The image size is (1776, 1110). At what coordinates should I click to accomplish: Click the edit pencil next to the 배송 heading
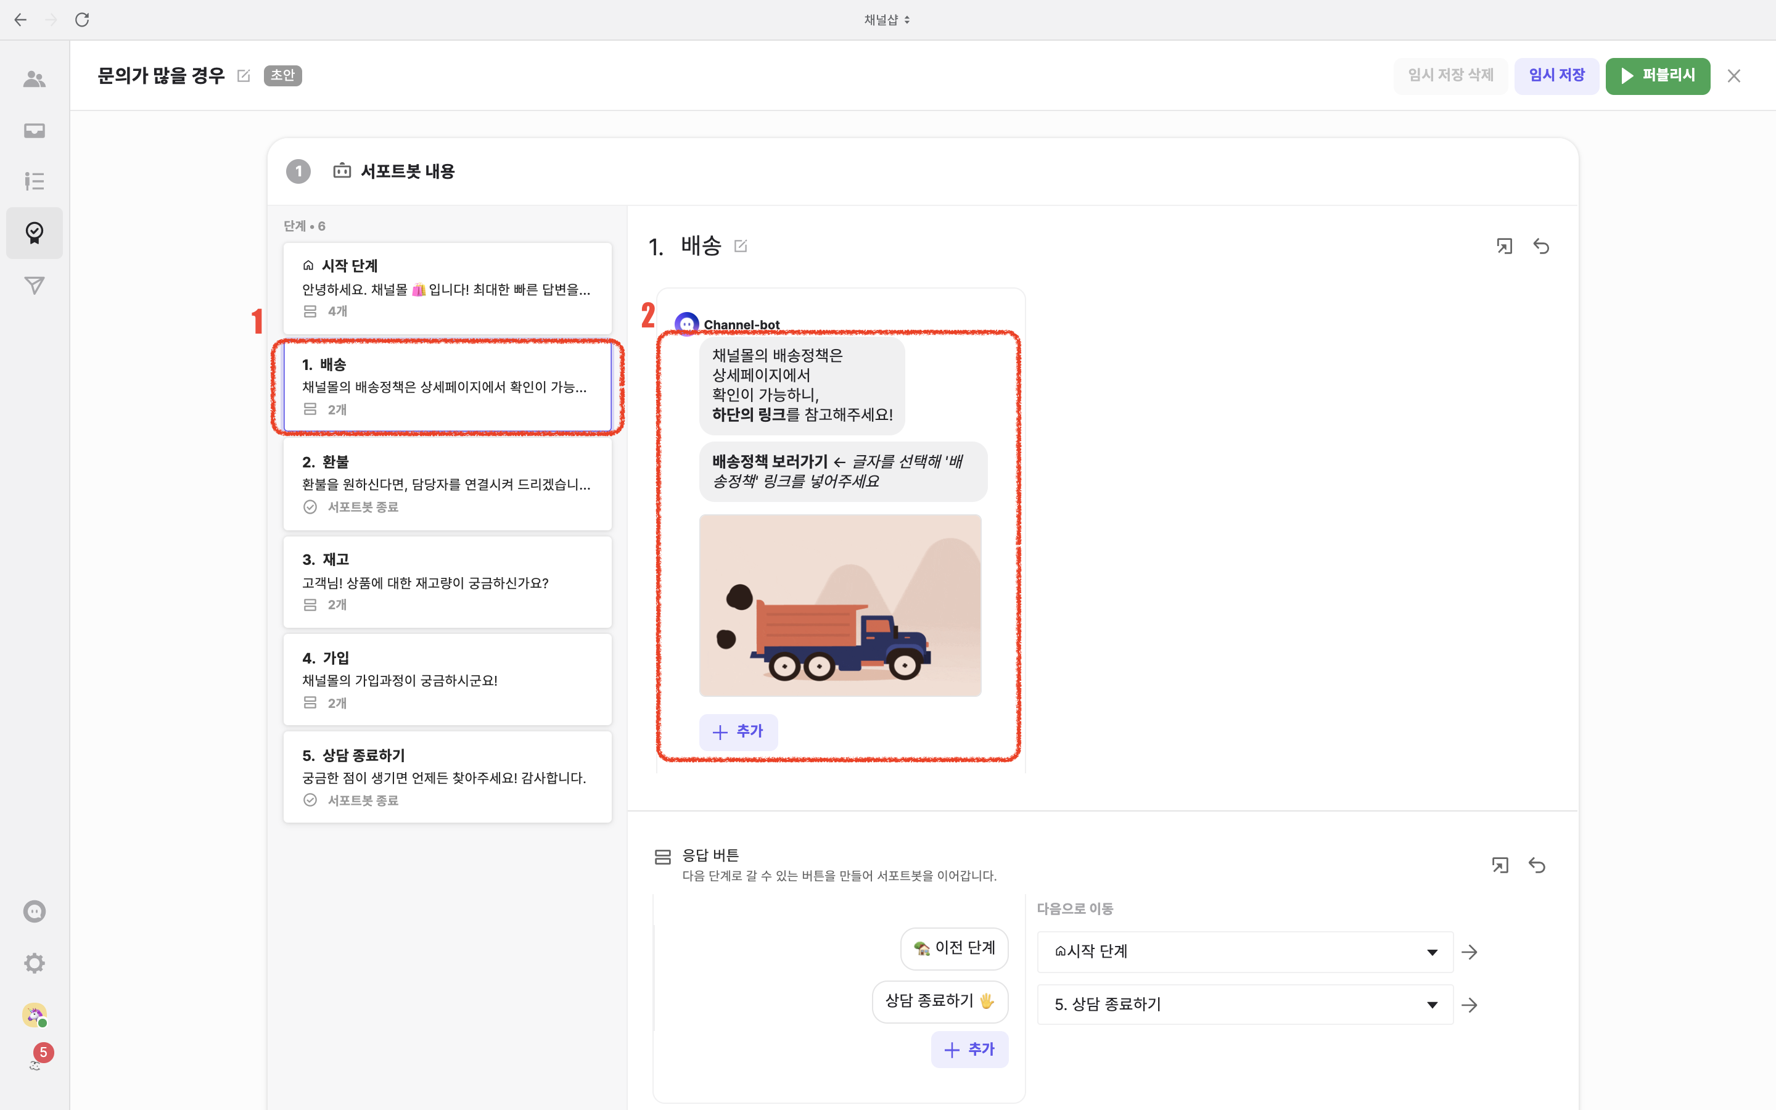[741, 246]
